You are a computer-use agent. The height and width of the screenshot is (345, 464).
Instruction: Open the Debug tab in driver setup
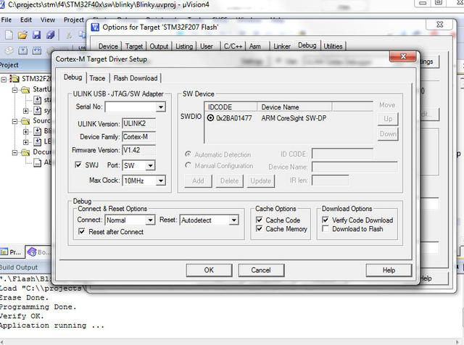[72, 78]
